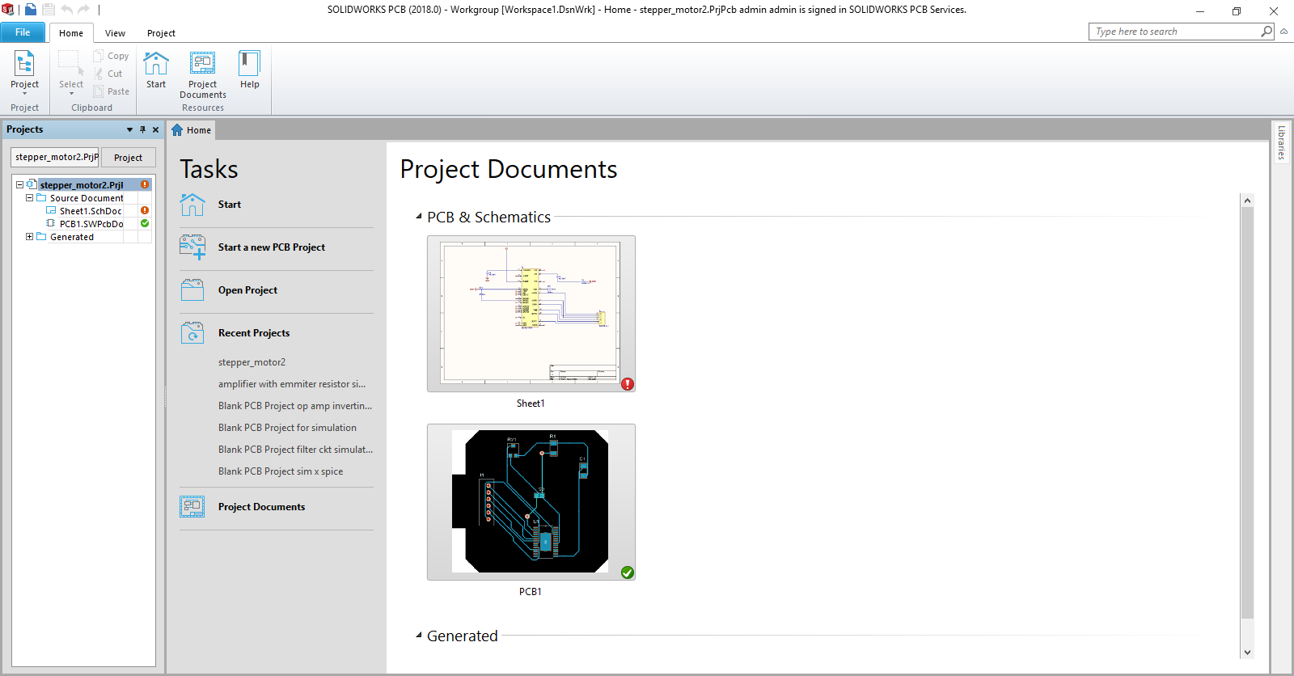Switch to the Home ribbon tab
Image resolution: width=1294 pixels, height=676 pixels.
[71, 33]
